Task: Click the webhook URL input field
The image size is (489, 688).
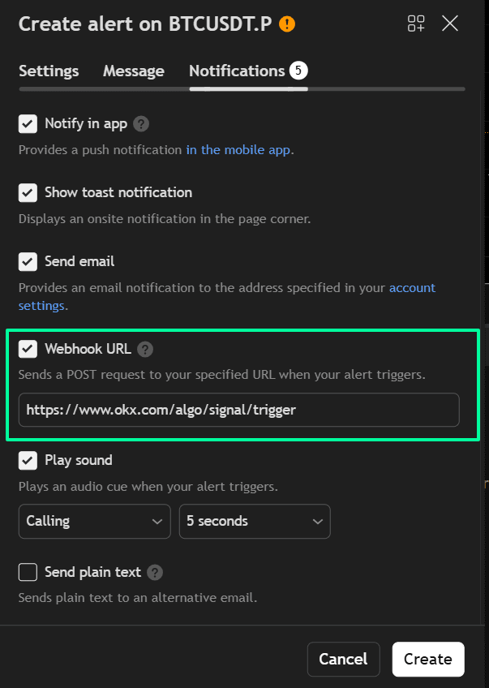Action: pos(238,411)
